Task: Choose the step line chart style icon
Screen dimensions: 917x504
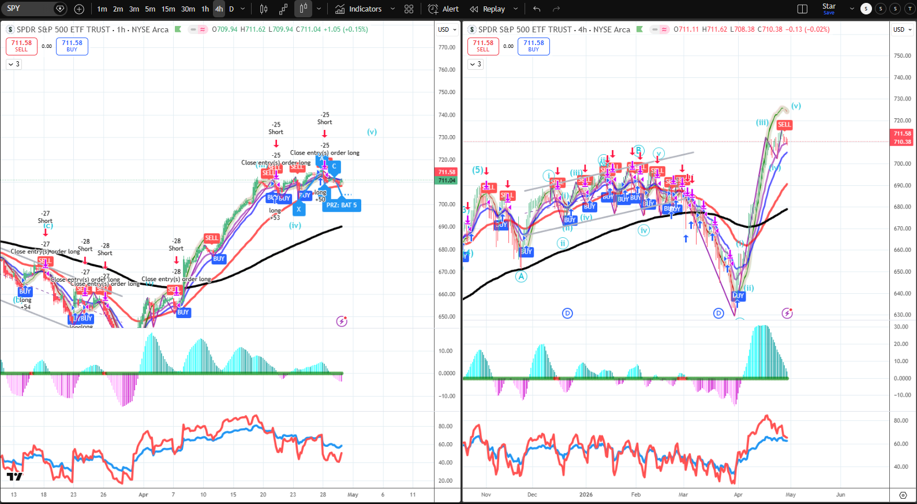Action: (283, 9)
